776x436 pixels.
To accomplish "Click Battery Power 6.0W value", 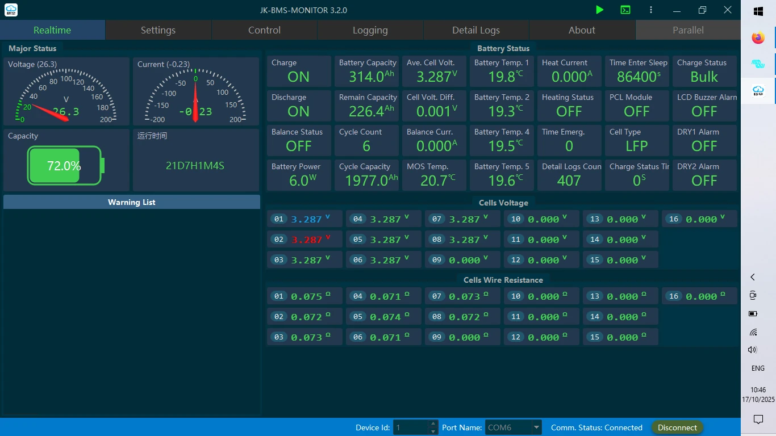I will (302, 181).
